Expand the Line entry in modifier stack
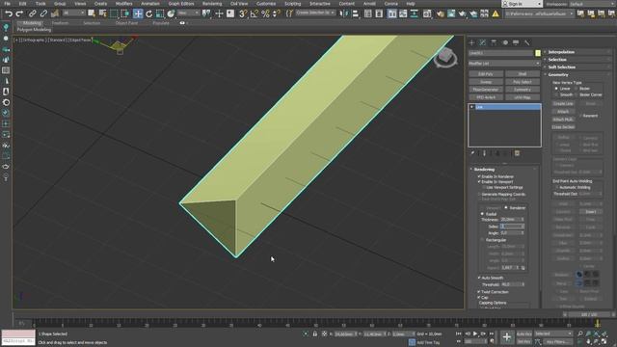Image resolution: width=617 pixels, height=347 pixels. 471,107
